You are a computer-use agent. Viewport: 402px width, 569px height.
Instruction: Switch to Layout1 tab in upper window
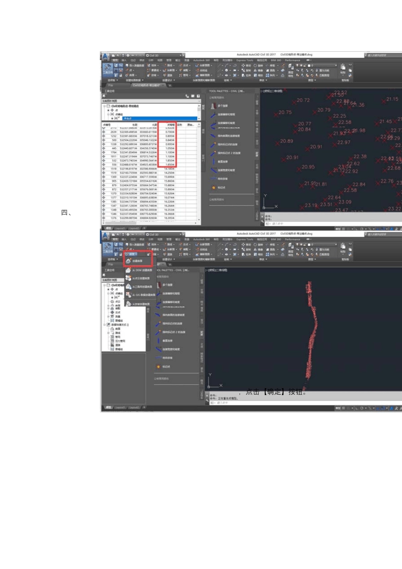click(x=120, y=228)
